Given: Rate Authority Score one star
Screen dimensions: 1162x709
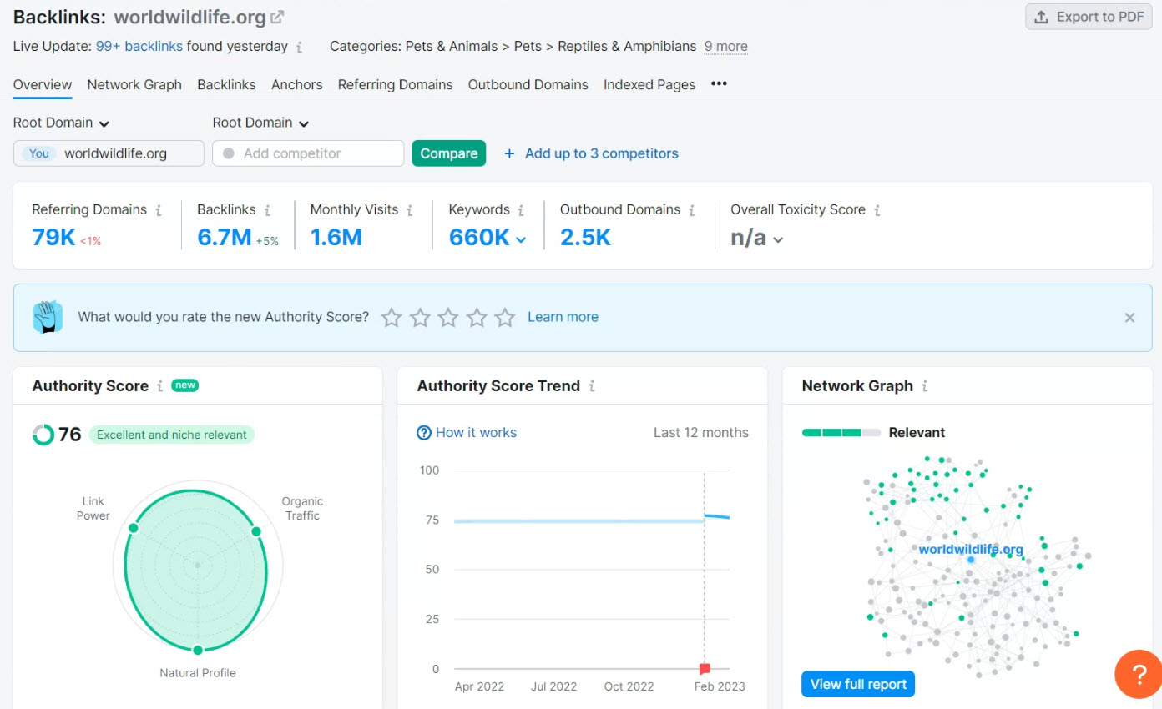Looking at the screenshot, I should pyautogui.click(x=392, y=317).
